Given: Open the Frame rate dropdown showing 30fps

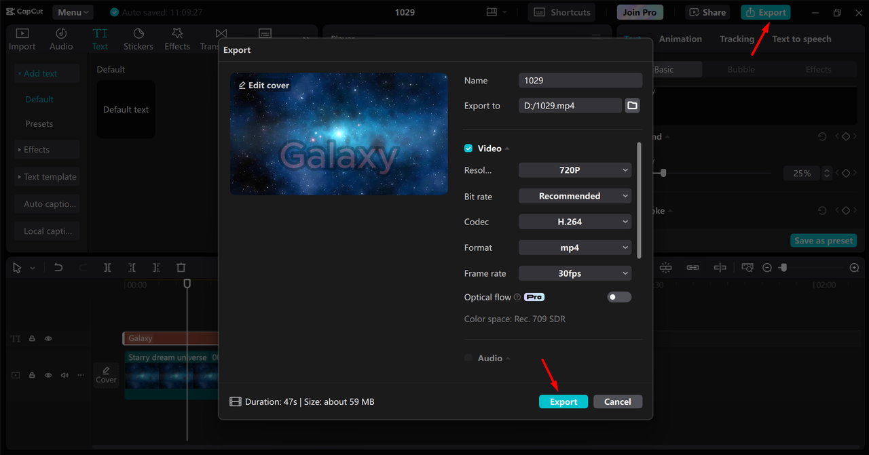Looking at the screenshot, I should pyautogui.click(x=575, y=273).
